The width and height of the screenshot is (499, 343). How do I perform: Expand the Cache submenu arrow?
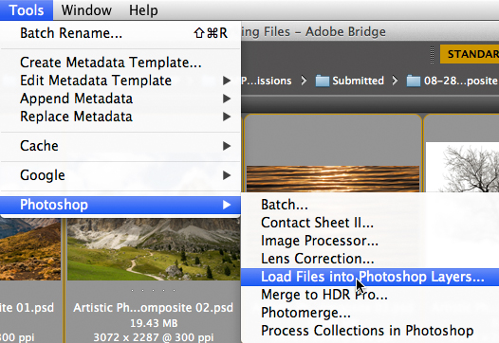[227, 146]
